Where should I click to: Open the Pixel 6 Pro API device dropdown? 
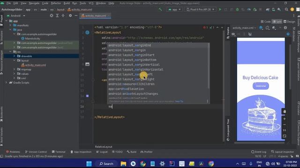[200, 9]
